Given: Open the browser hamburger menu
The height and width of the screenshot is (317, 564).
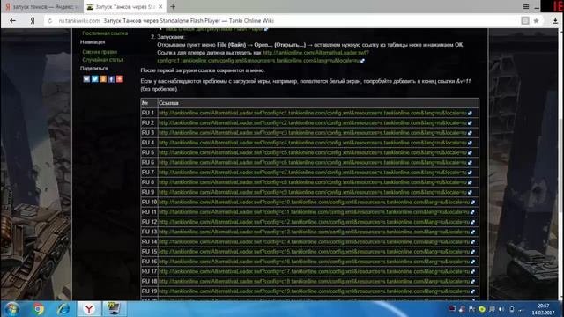Looking at the screenshot, I should tap(525, 6).
